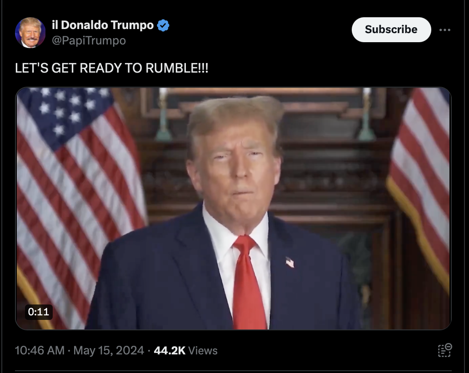
Task: Click the 44.2K view count
Action: [x=170, y=351]
